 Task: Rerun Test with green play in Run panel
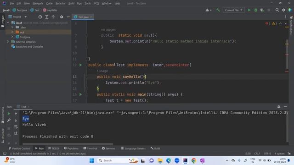point(9,114)
